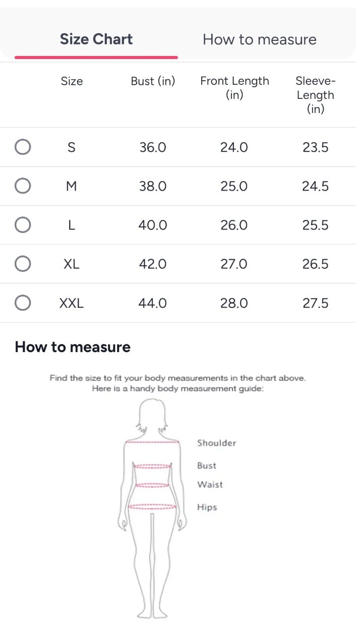This screenshot has height=626, width=356.
Task: Click the 36.0 bust value for S
Action: 153,147
